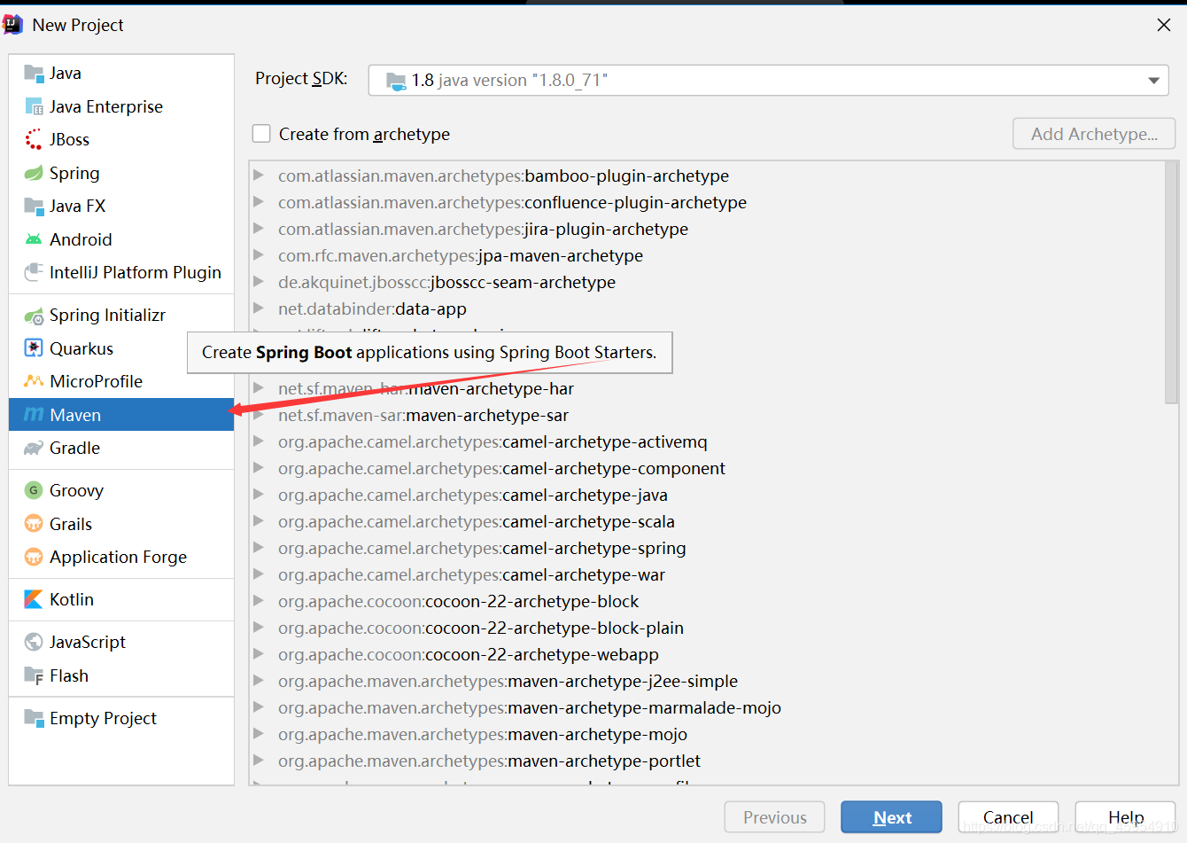Select camel-archetype-component row
1187x843 pixels.
point(707,468)
